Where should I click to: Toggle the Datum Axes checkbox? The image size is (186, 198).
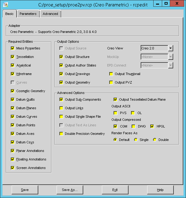13,134
